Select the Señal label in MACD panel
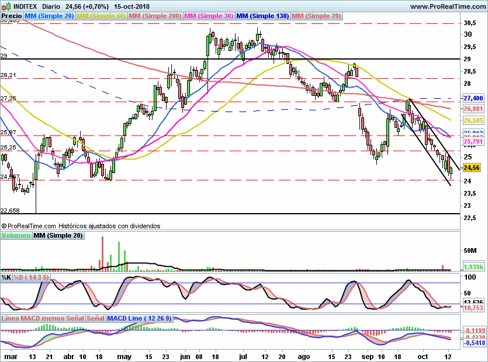The image size is (488, 362). click(95, 318)
